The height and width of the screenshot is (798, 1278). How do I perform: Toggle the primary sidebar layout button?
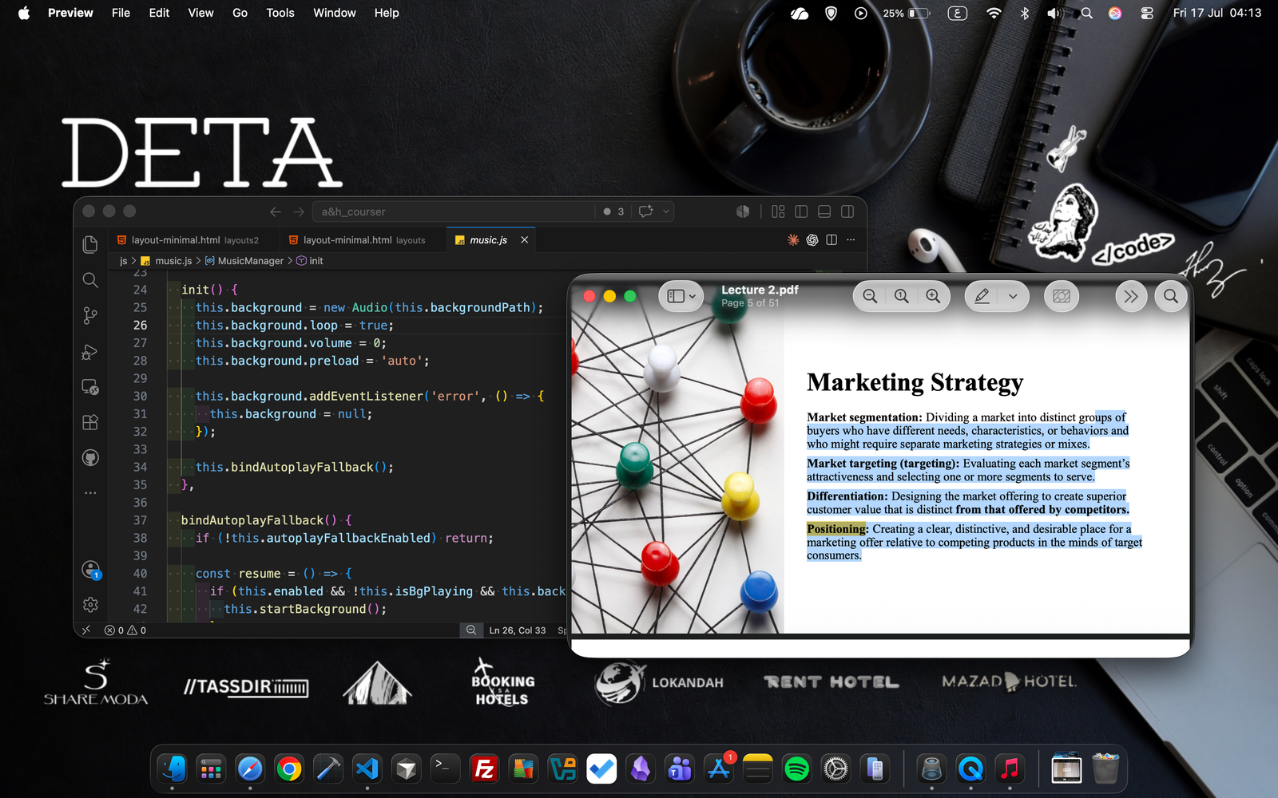click(x=801, y=211)
